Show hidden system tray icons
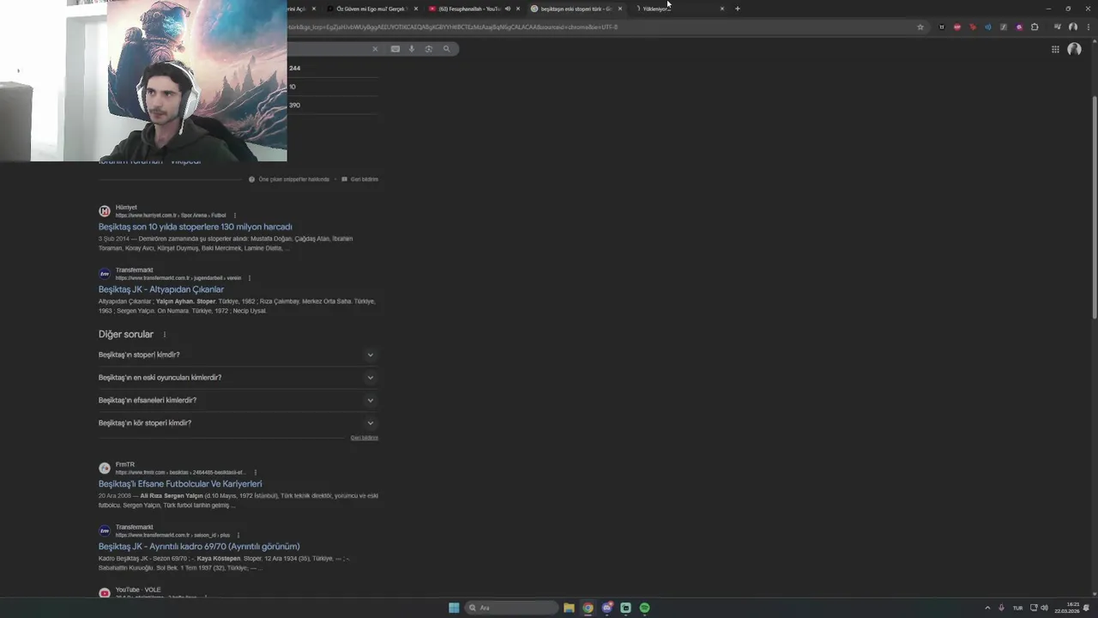This screenshot has width=1098, height=618. coord(986,608)
